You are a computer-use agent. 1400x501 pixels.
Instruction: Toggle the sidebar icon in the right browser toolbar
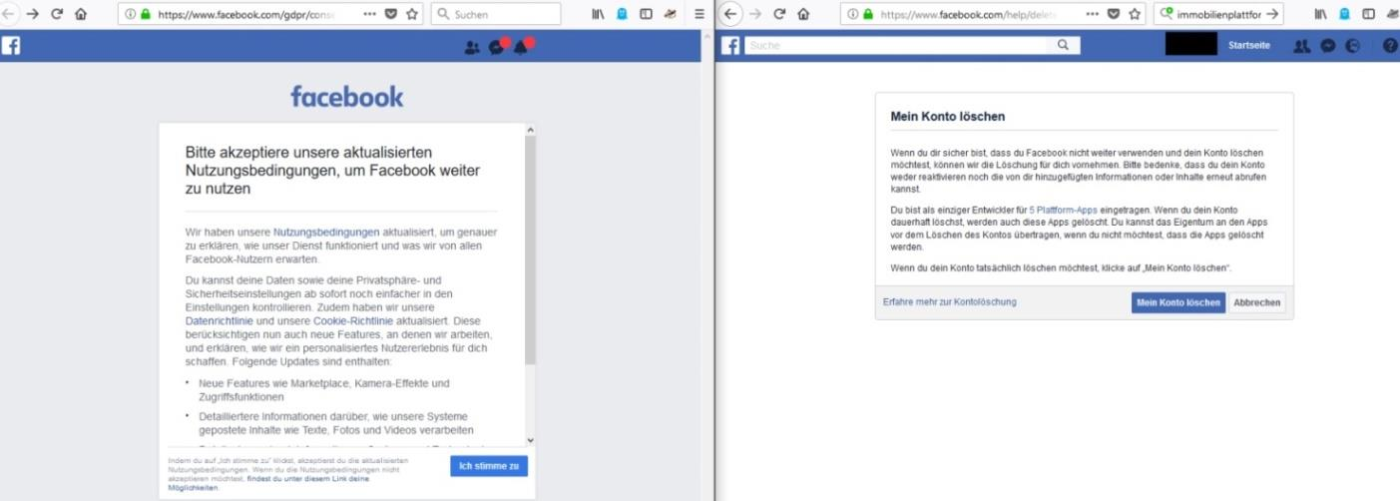(x=1368, y=15)
